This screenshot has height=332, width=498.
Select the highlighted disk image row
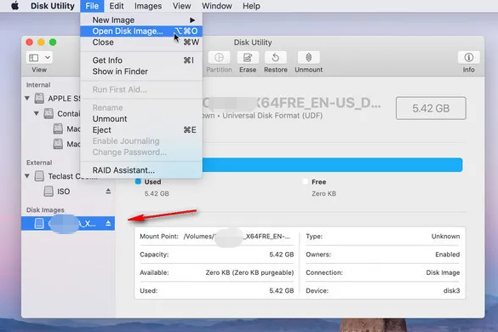[x=68, y=223]
